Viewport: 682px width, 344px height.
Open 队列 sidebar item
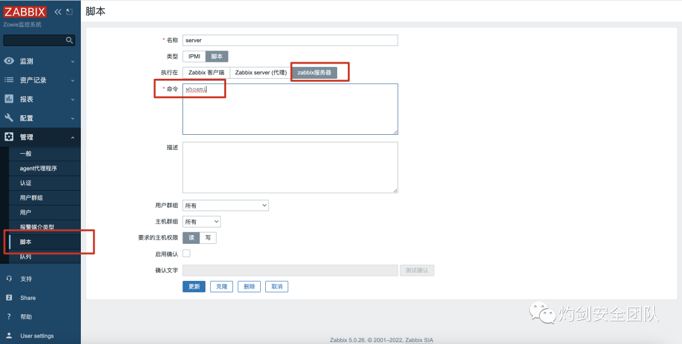pyautogui.click(x=44, y=257)
